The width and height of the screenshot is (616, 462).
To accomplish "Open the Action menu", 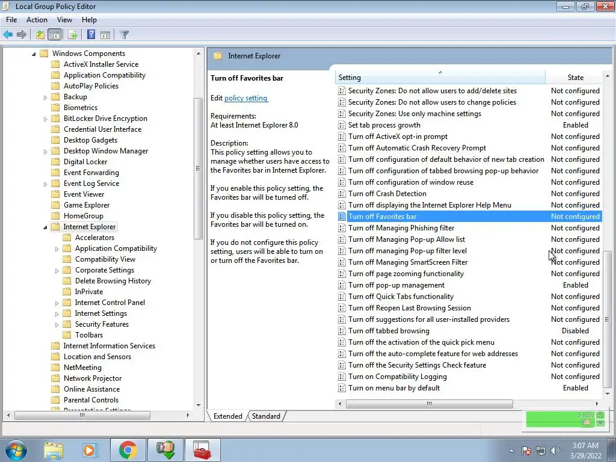I will pos(37,20).
